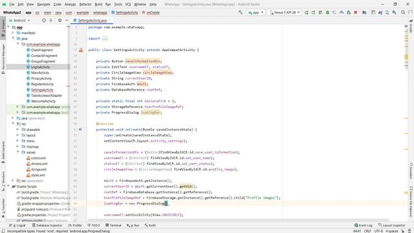
Task: Select LoginActivity in the project tree
Action: 40,67
